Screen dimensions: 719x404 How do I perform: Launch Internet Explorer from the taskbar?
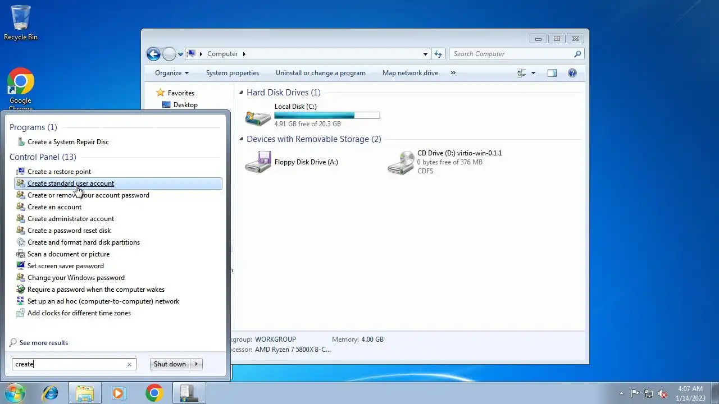(x=51, y=393)
